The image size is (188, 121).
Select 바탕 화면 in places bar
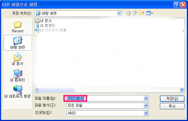click(x=18, y=43)
